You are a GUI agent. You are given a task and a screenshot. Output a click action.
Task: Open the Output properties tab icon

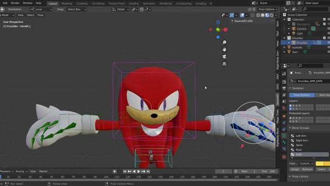pyautogui.click(x=284, y=88)
